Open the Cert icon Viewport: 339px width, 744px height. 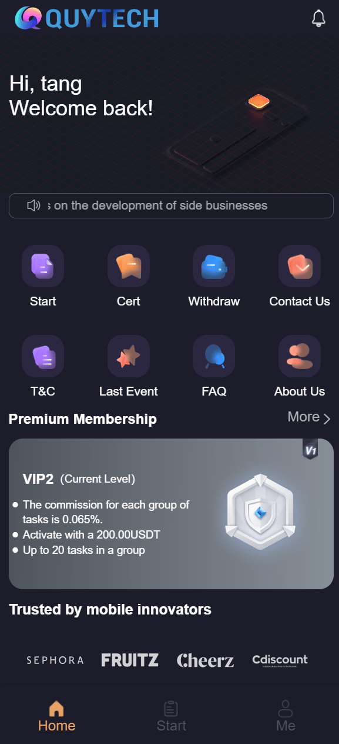click(129, 266)
